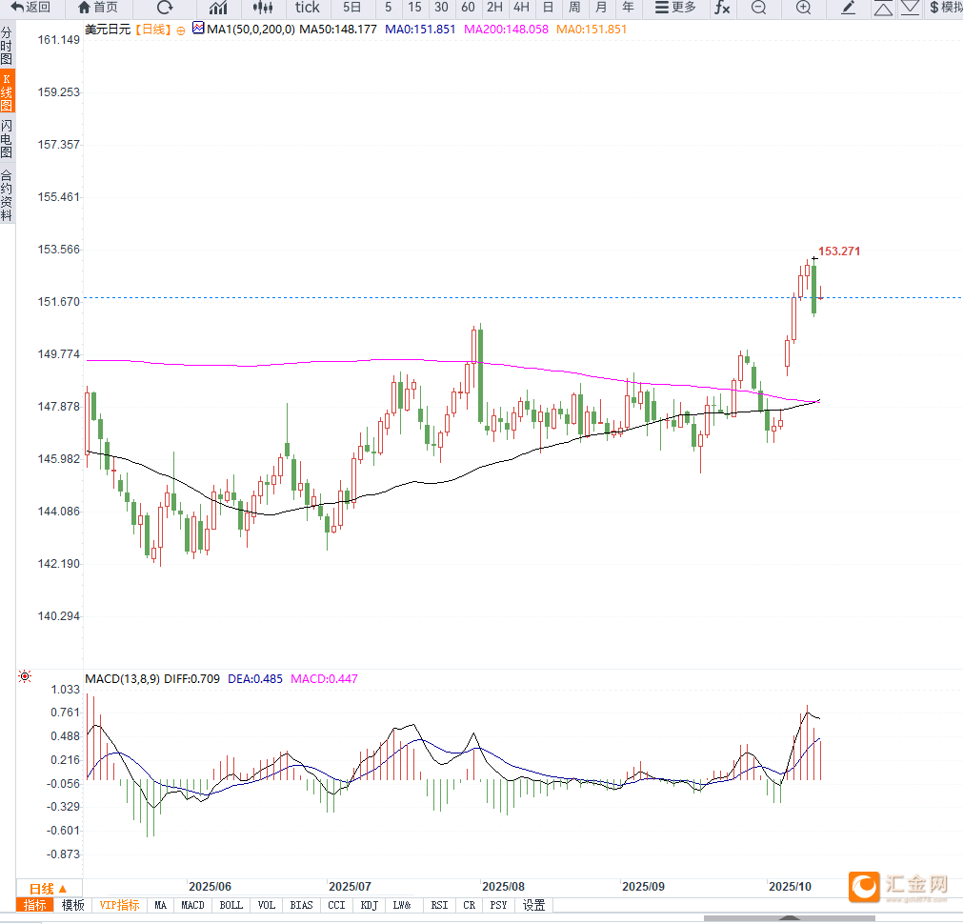
Task: Choose the KDJ indicator button
Action: (x=369, y=905)
